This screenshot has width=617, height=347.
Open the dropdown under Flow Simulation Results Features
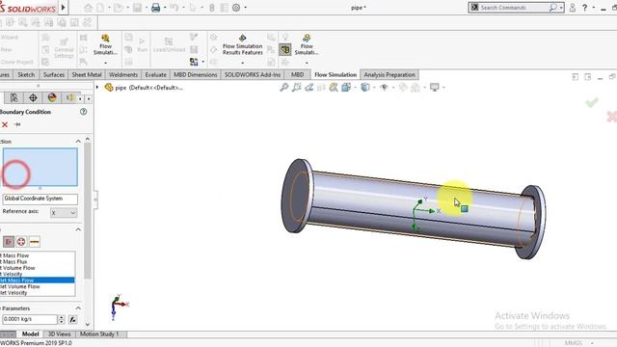click(242, 63)
